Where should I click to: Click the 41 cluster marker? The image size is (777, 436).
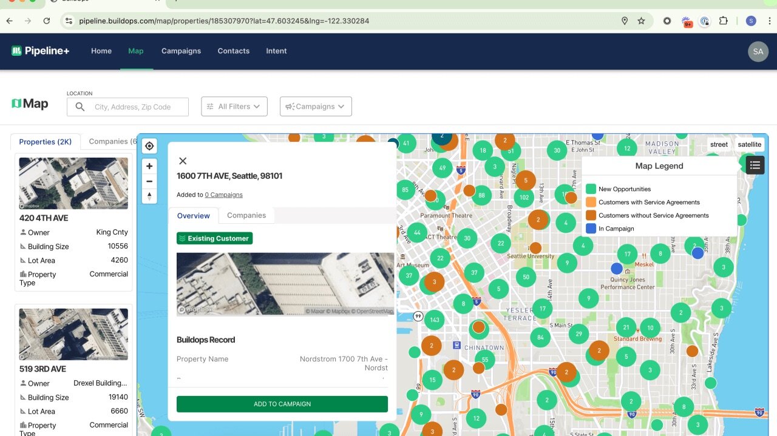406,144
